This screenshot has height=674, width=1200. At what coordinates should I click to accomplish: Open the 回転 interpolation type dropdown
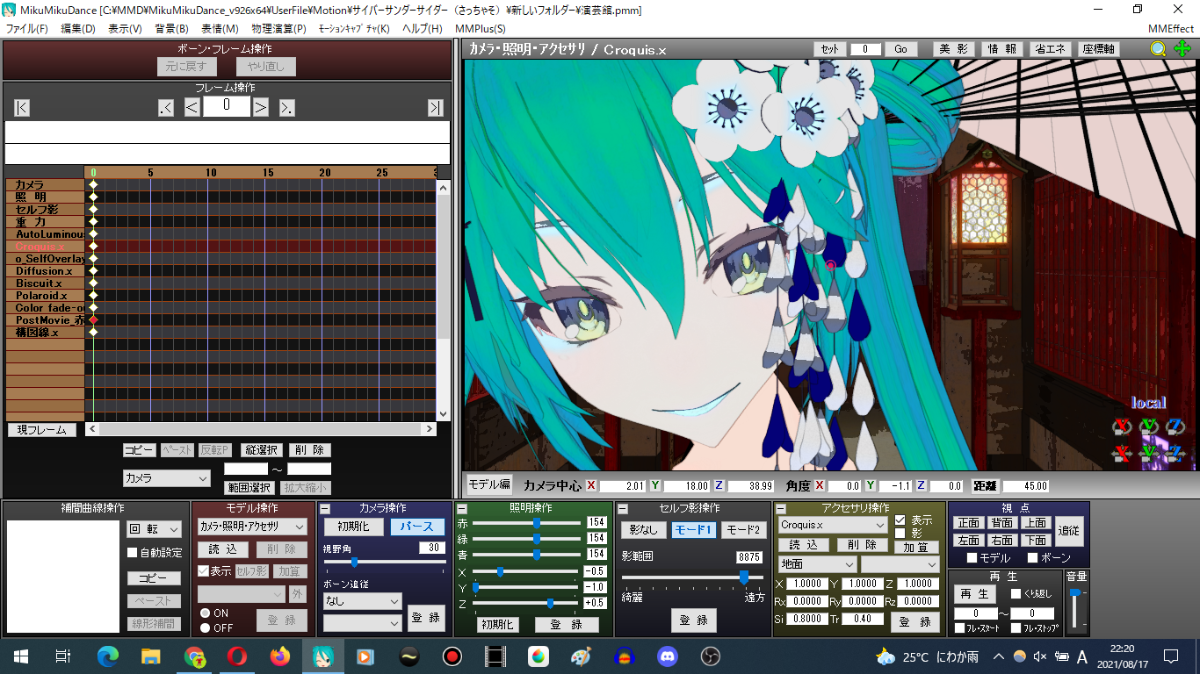click(154, 529)
